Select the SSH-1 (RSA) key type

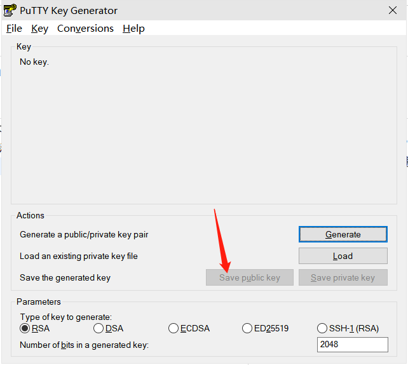point(348,328)
